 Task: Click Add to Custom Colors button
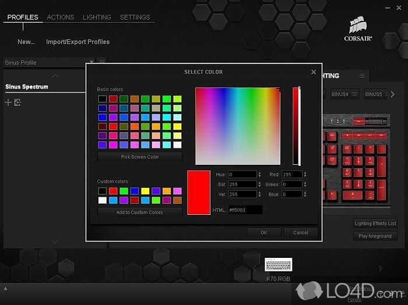tap(140, 212)
